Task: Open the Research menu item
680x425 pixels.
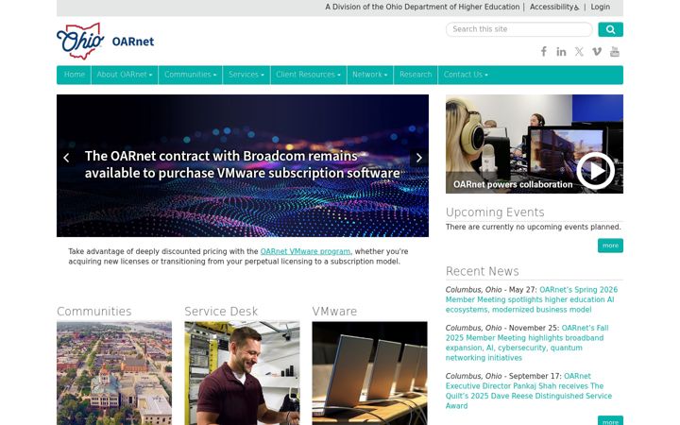Action: [x=416, y=75]
